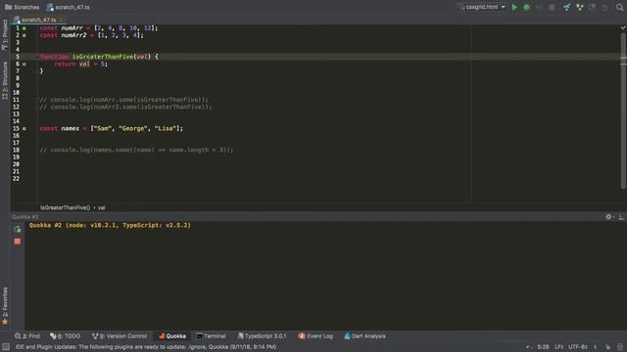The width and height of the screenshot is (627, 352).
Task: Commit changes using VCS icon
Action: [579, 7]
